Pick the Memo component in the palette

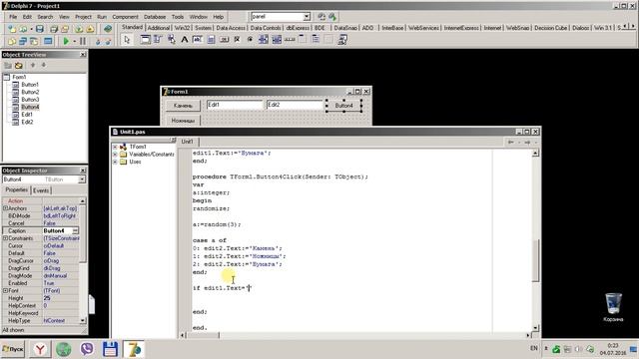[211, 40]
